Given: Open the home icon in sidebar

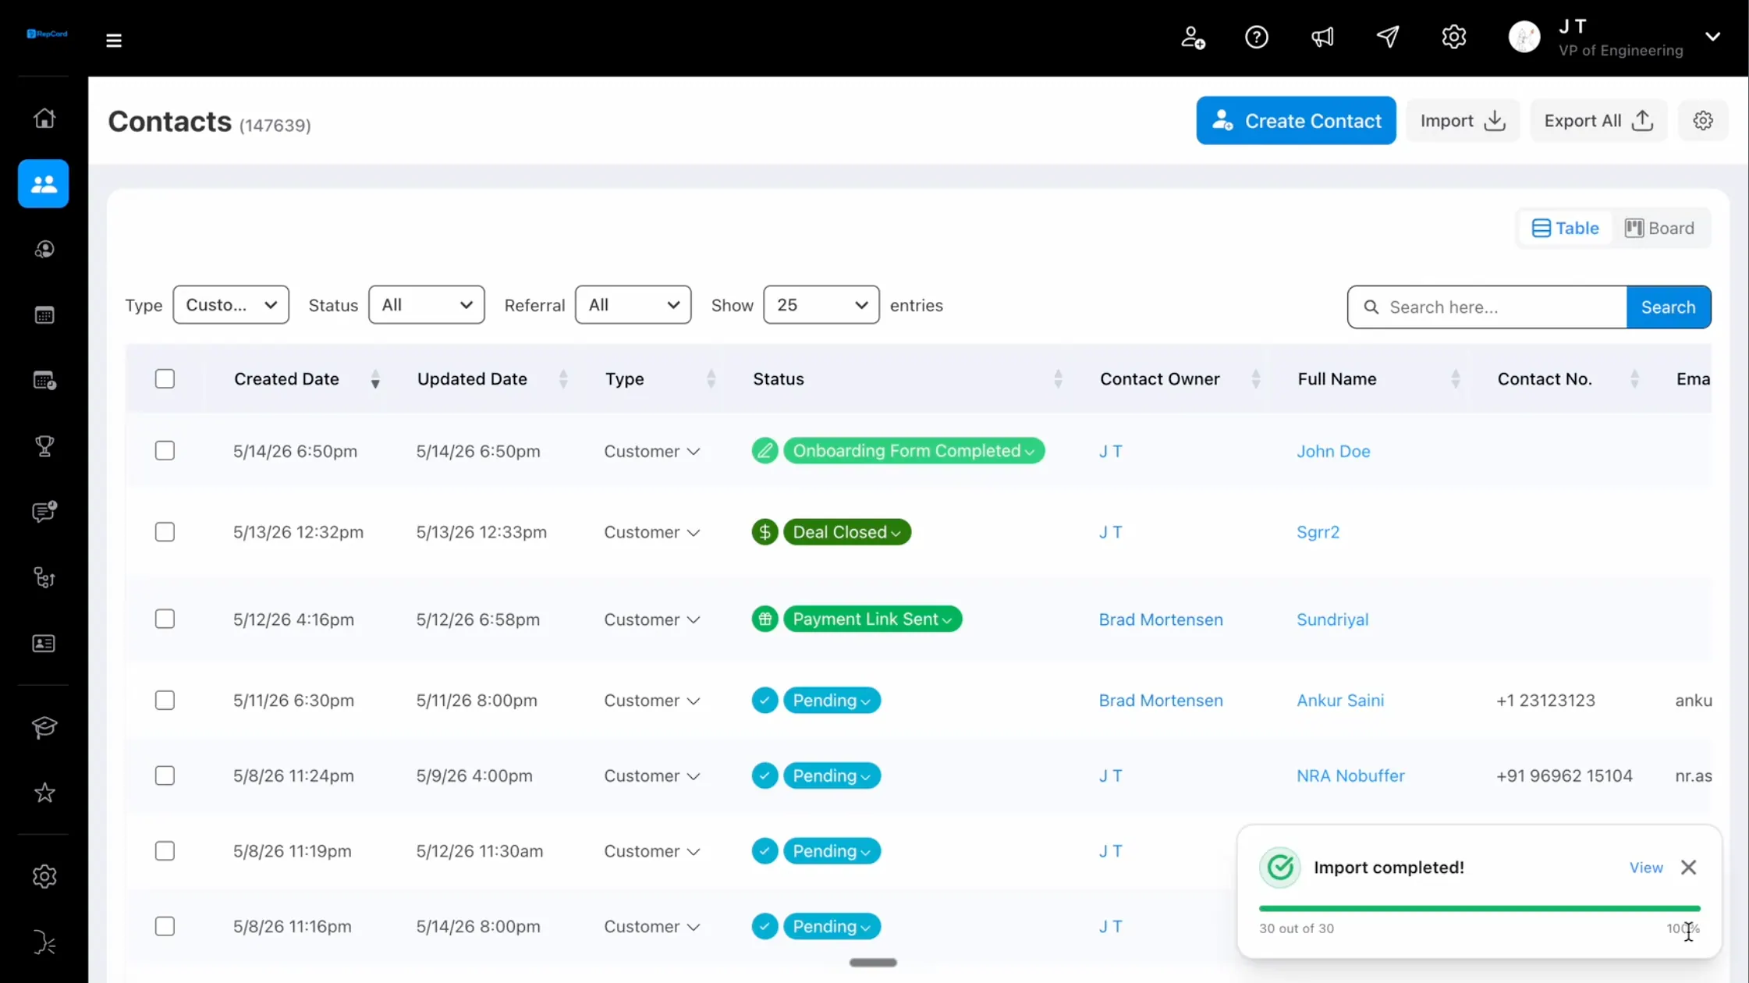Looking at the screenshot, I should [x=44, y=118].
